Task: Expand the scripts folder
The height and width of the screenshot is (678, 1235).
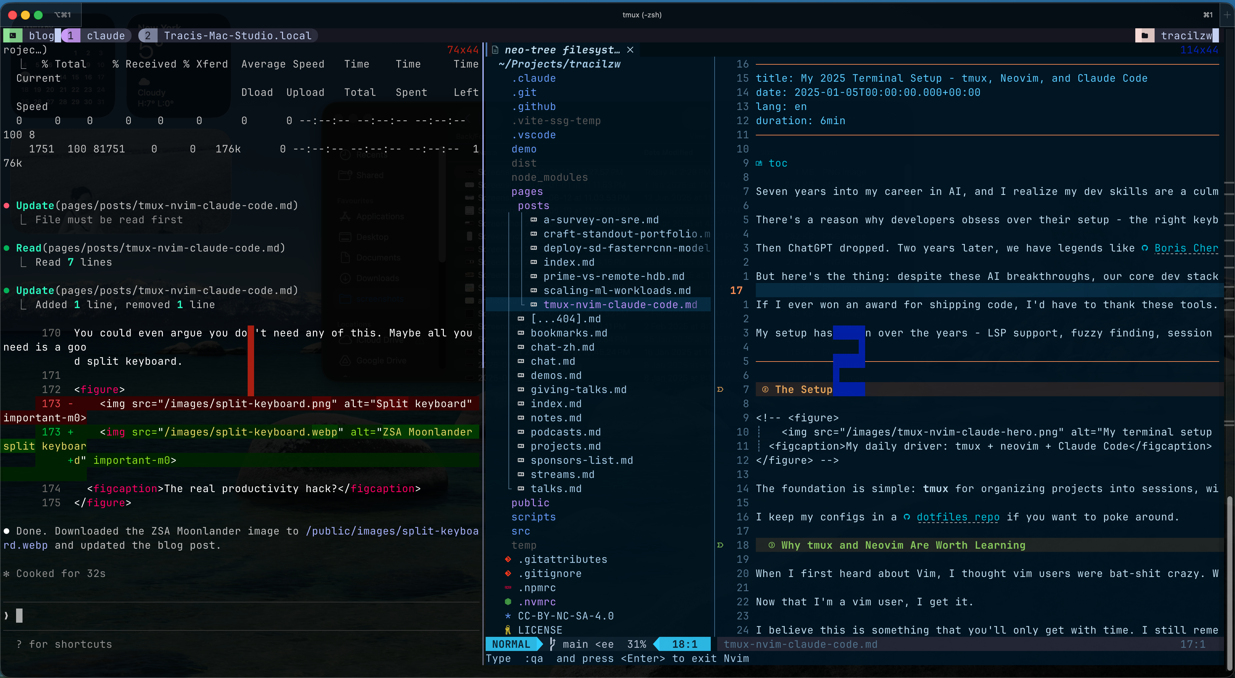Action: pyautogui.click(x=534, y=517)
